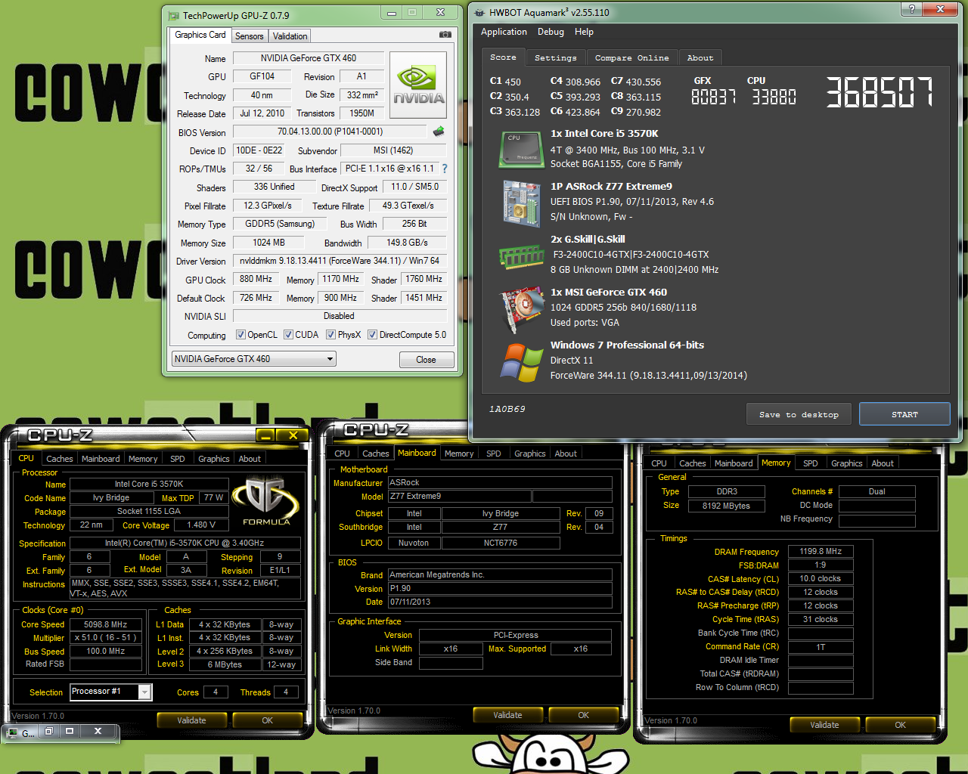Open About tab in the right CPU-Z window
This screenshot has height=774, width=968.
(x=882, y=463)
